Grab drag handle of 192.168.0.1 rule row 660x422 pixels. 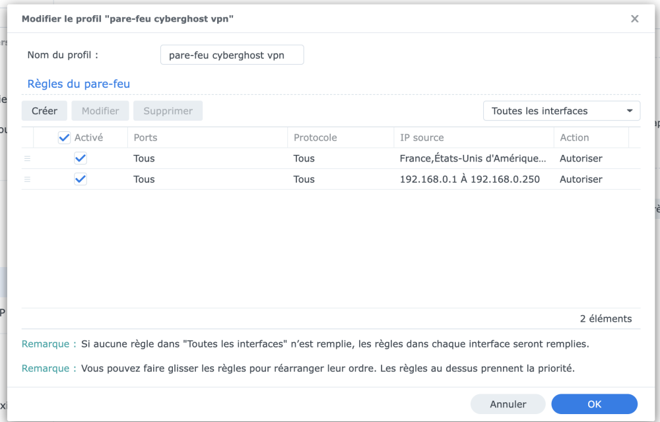pyautogui.click(x=27, y=179)
